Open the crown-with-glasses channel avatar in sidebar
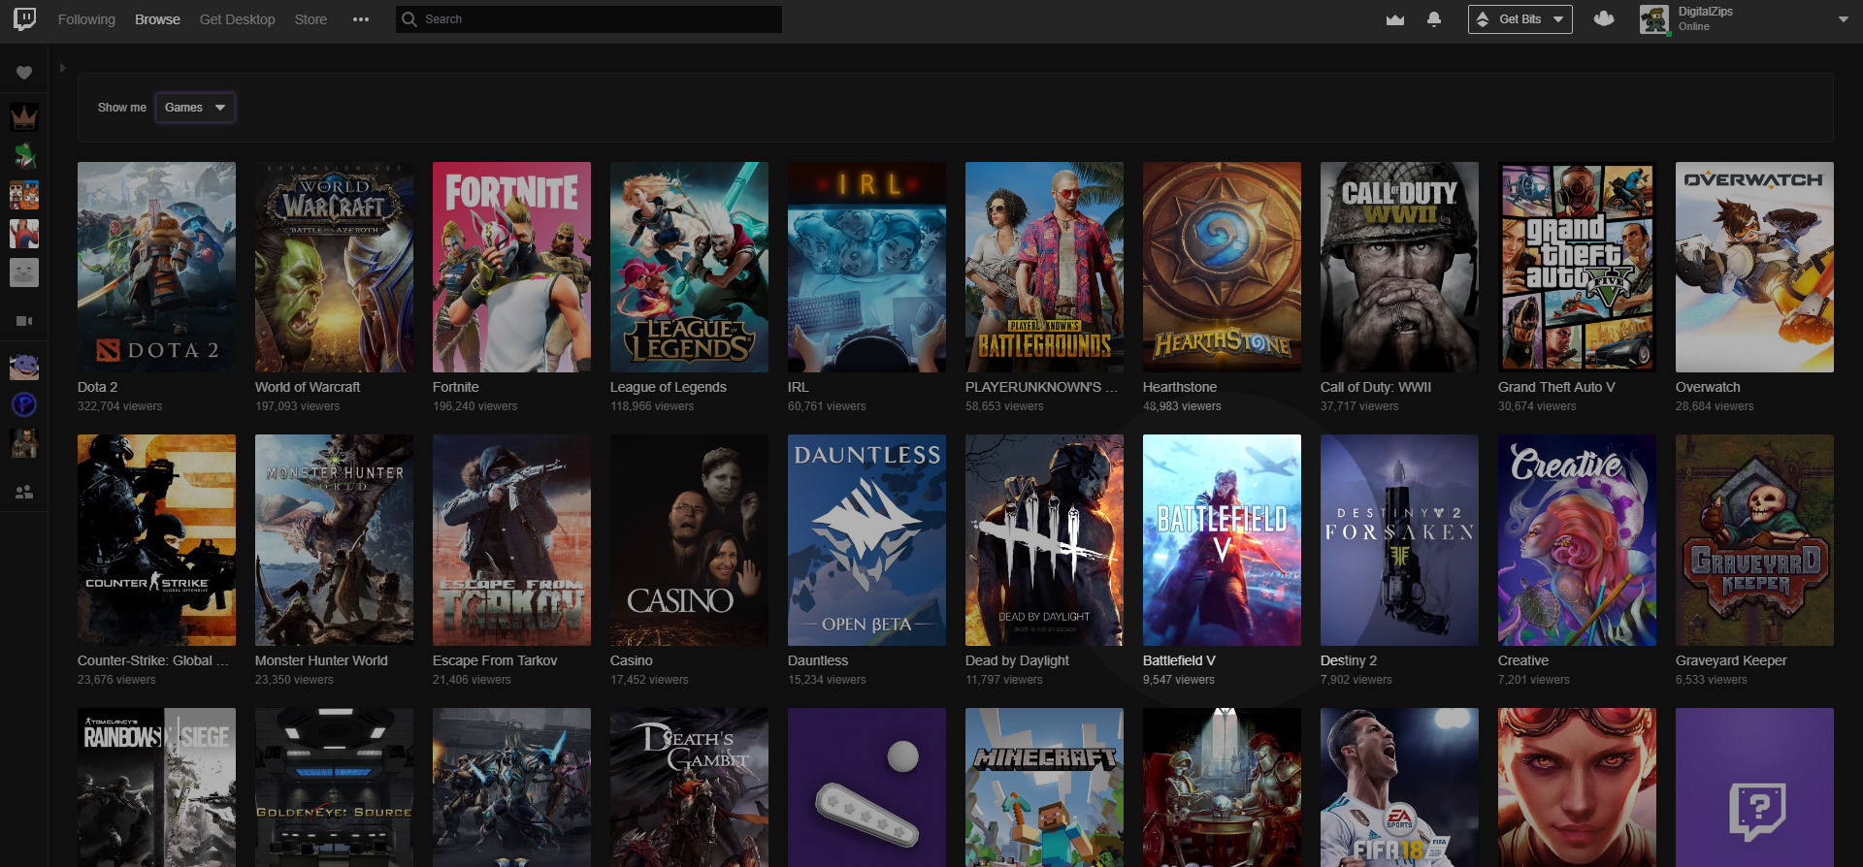The width and height of the screenshot is (1863, 867). click(24, 117)
